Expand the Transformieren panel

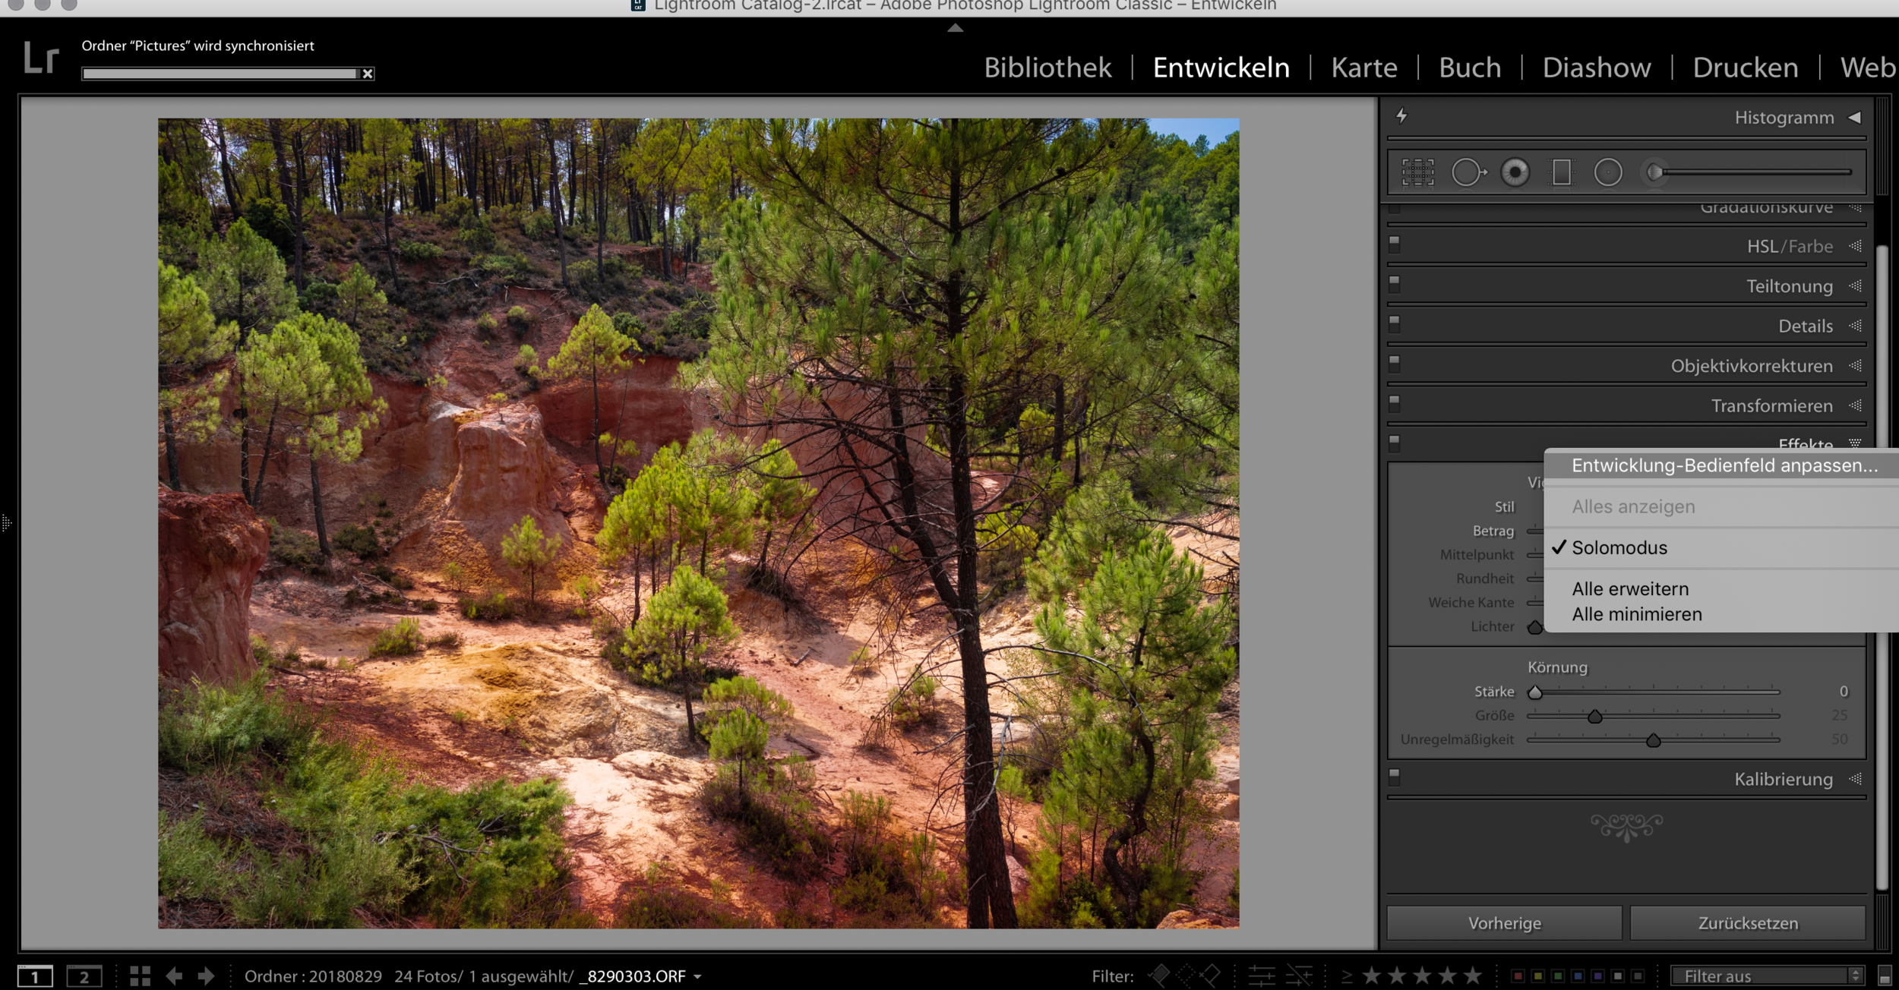click(1855, 405)
